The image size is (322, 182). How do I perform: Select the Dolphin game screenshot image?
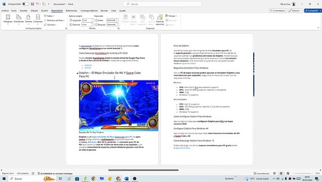pos(118,106)
